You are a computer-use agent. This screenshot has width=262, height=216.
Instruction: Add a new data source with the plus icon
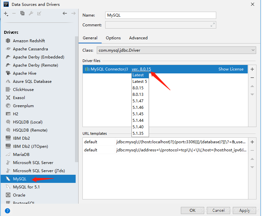point(6,14)
